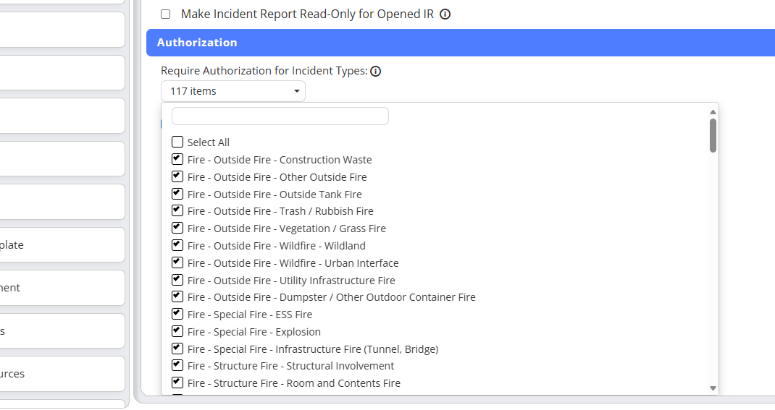This screenshot has height=410, width=775.
Task: Click the dropdown list scrollbar thumb
Action: click(x=713, y=135)
